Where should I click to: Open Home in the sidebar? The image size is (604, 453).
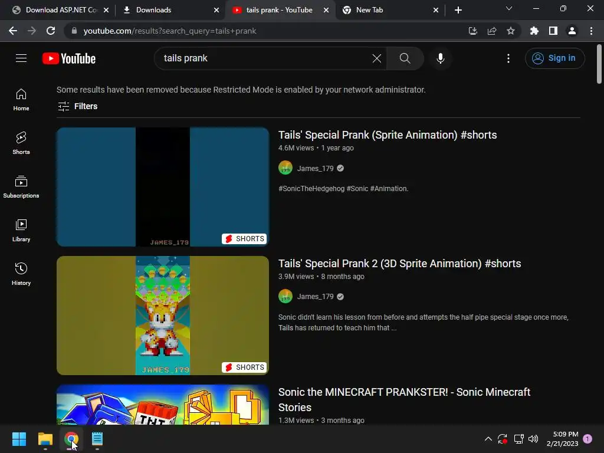[x=21, y=99]
